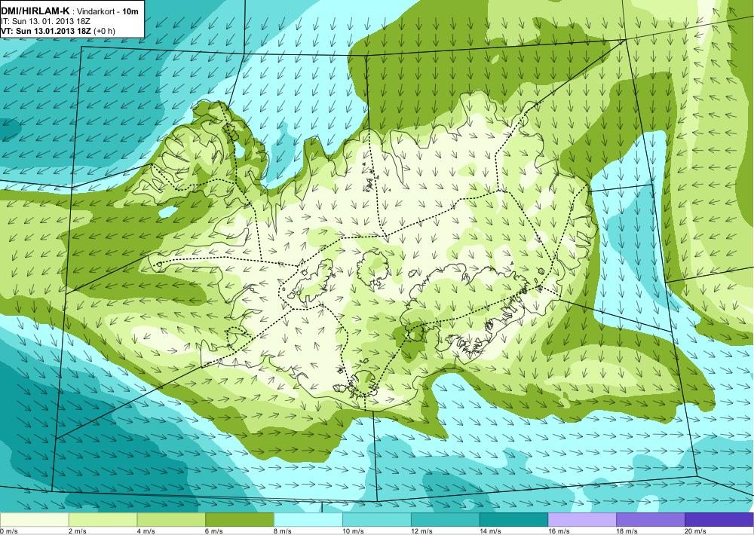Screen dimensions: 754x535
Task: Click the '4 m/s' legend label
Action: [x=146, y=531]
